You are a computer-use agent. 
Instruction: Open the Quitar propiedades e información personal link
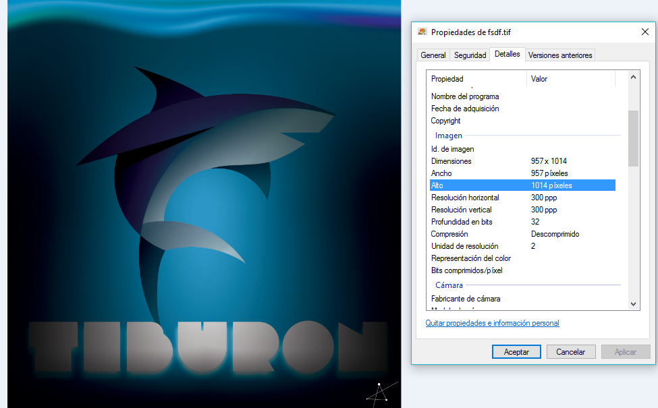click(492, 323)
